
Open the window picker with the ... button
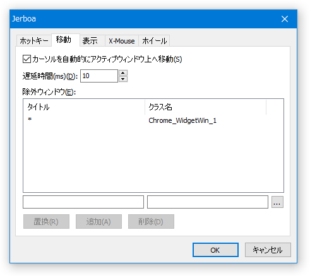pos(277,202)
